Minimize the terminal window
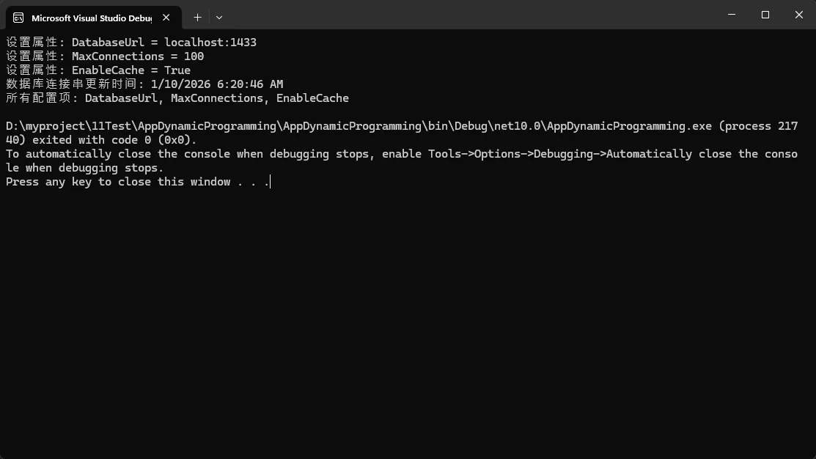This screenshot has width=816, height=459. tap(732, 15)
